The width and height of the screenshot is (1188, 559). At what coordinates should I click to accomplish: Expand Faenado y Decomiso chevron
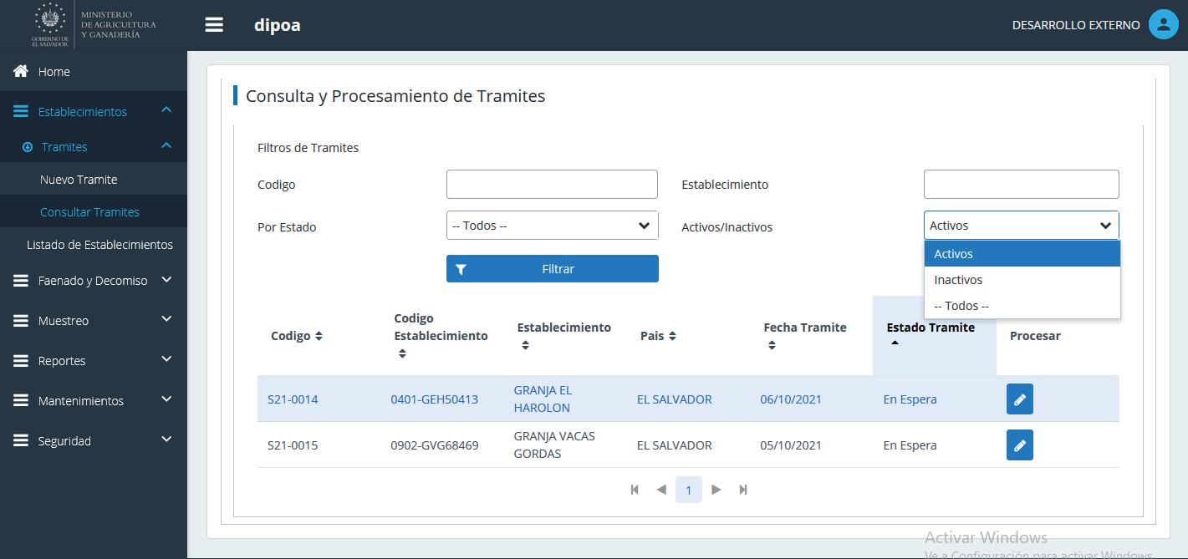pyautogui.click(x=166, y=280)
